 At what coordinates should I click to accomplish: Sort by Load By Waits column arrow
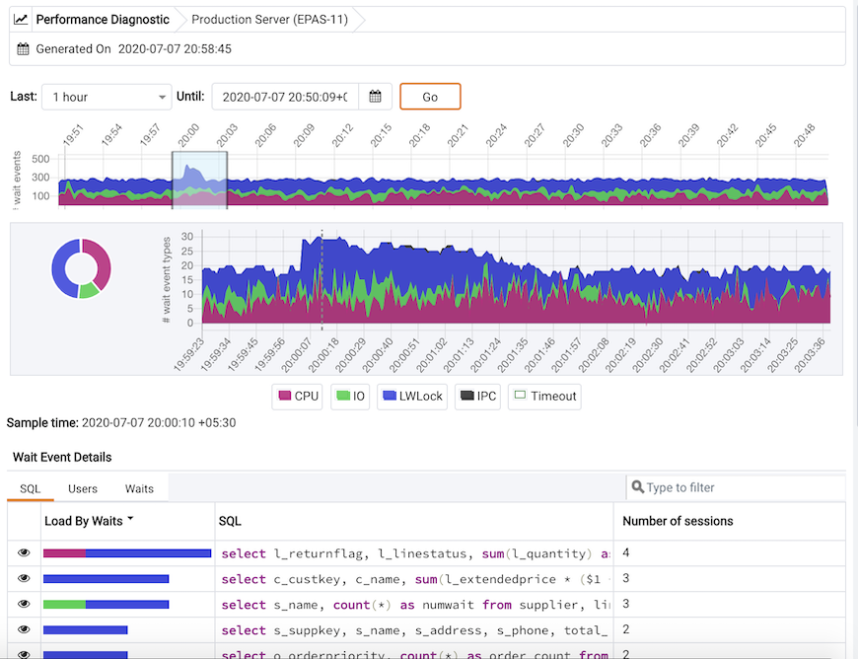(x=130, y=518)
